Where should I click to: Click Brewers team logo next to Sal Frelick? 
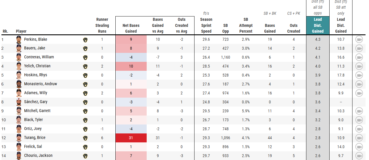click(85, 147)
